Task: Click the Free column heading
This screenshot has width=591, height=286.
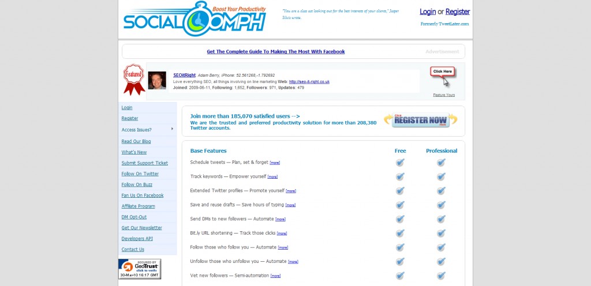Action: coord(401,151)
